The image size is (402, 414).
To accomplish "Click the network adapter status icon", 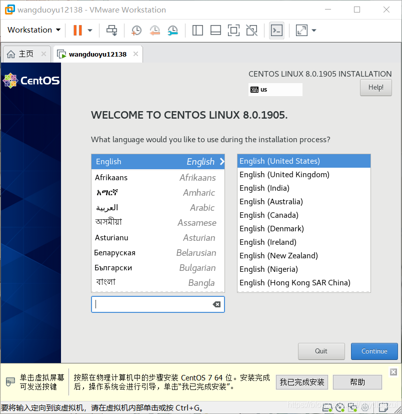I will [352, 408].
